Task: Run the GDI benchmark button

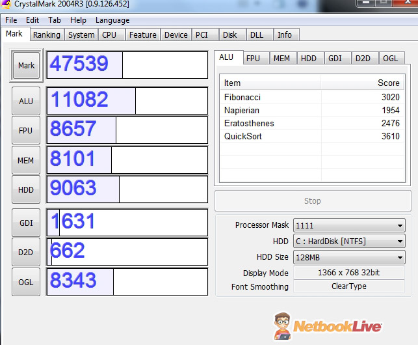Action: (26, 223)
